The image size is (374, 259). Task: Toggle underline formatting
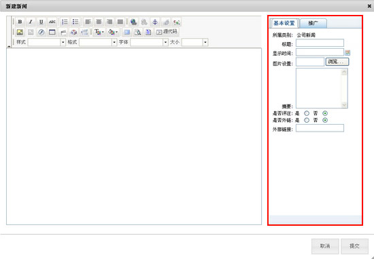point(41,22)
